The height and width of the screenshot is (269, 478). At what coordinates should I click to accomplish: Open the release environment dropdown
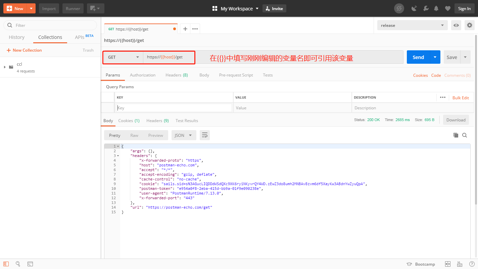pos(412,25)
